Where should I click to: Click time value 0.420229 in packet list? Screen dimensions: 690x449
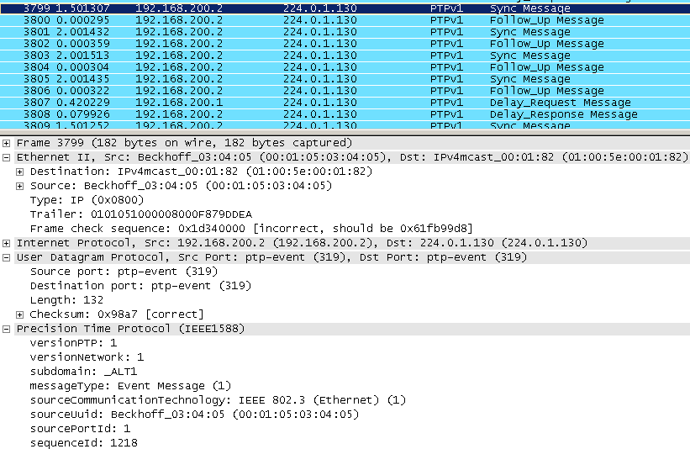point(84,103)
